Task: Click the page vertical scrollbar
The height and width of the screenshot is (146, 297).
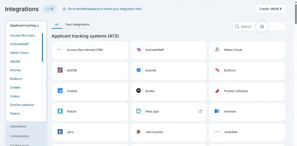Action: pyautogui.click(x=296, y=14)
